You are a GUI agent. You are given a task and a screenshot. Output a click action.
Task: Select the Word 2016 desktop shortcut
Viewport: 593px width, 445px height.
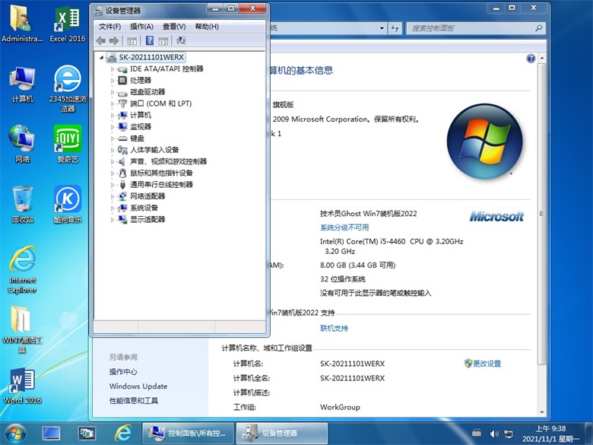(23, 386)
